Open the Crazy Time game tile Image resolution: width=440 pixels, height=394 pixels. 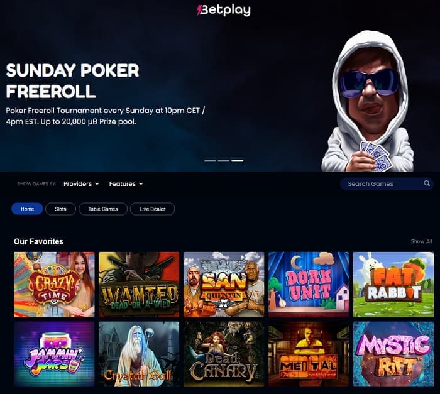(x=54, y=285)
